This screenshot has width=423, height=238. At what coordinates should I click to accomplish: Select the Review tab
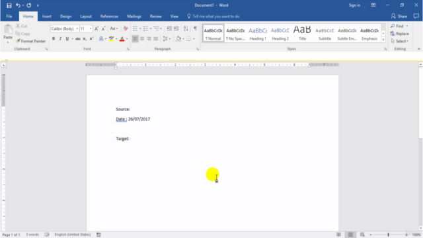[x=156, y=16]
